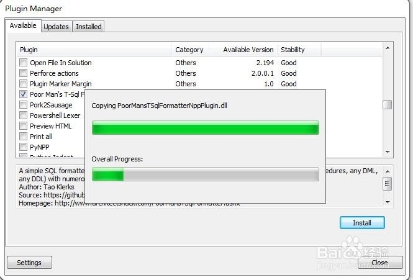Open the Installed tab
This screenshot has height=280, width=413.
[88, 27]
